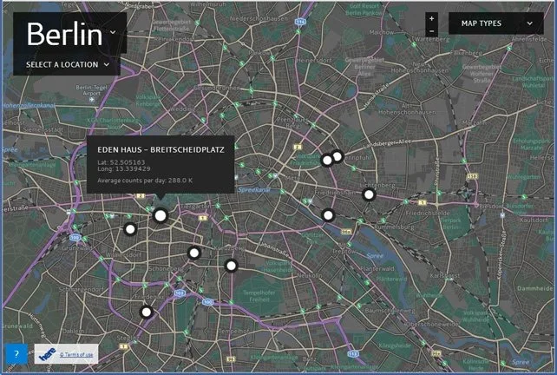
Task: Select the marker above the Wilmersdorf label
Action: [x=130, y=229]
